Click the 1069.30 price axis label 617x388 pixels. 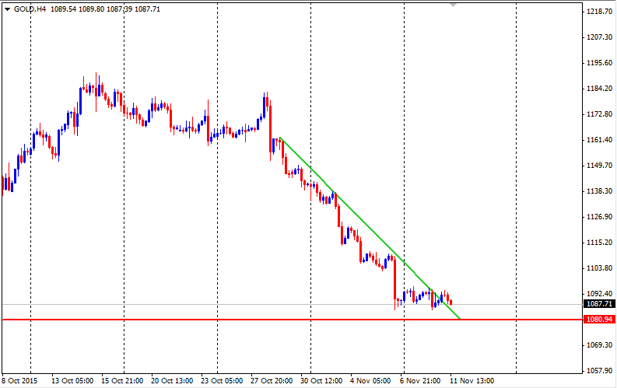point(599,345)
